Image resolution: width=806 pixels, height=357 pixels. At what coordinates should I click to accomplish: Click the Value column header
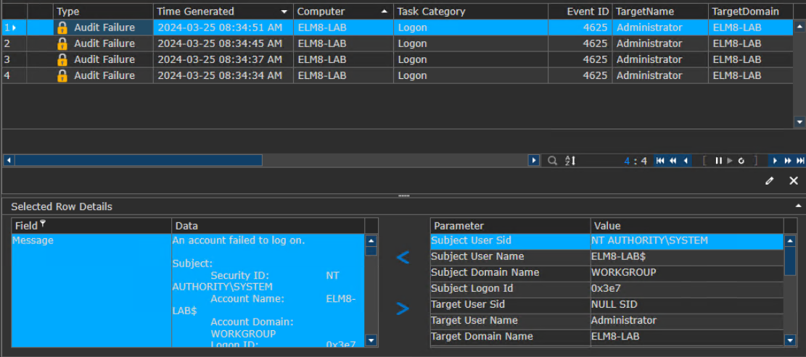(x=687, y=226)
